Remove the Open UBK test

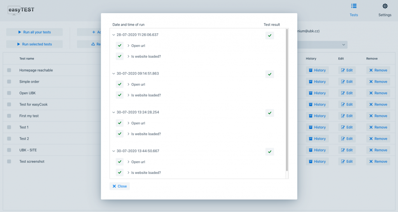[x=378, y=93]
